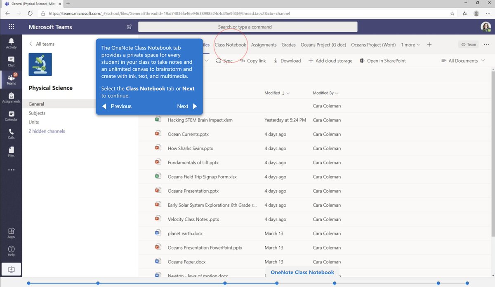Click Add cloud storage
Screen dimensions: 495x287
[x=330, y=61]
